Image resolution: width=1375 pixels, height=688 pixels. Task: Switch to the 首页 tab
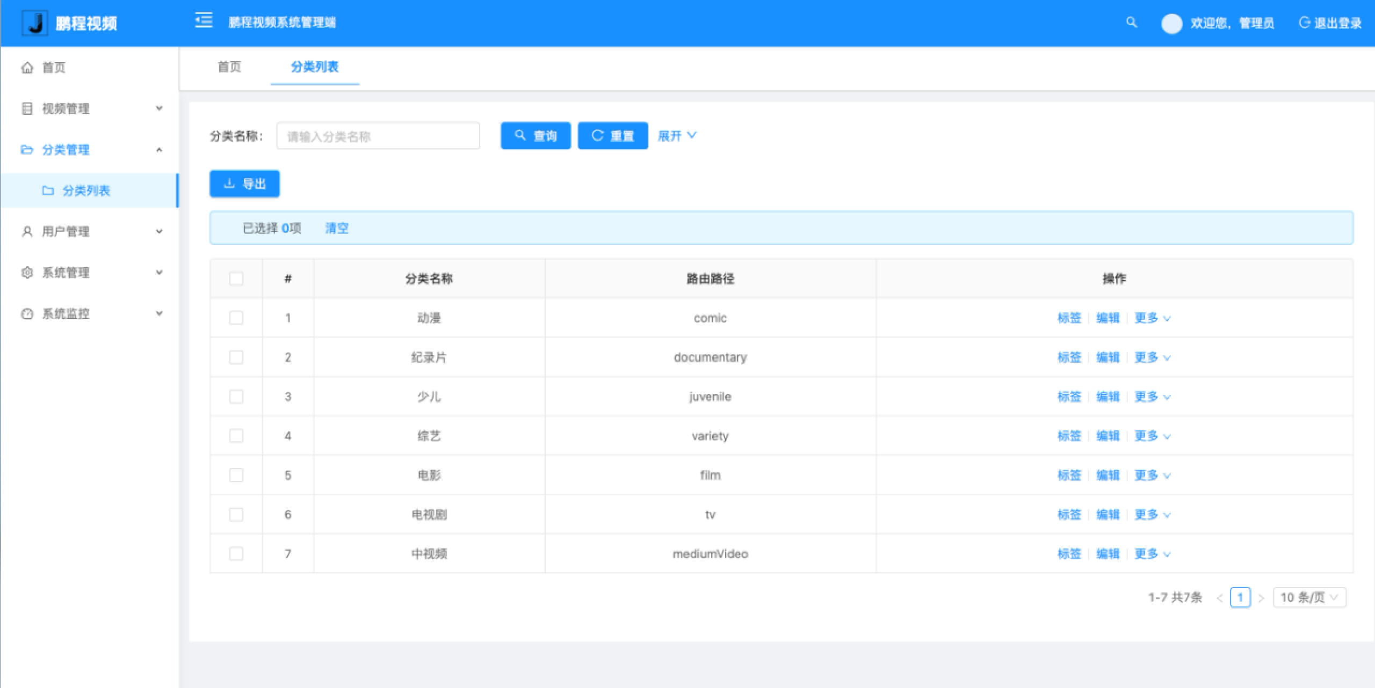(229, 67)
